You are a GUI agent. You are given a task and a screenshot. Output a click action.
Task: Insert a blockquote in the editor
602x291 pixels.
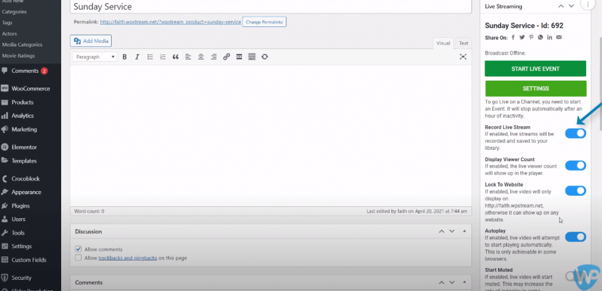(x=175, y=57)
